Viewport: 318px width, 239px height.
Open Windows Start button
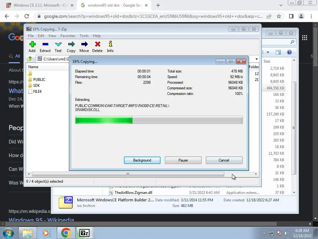coord(8,233)
